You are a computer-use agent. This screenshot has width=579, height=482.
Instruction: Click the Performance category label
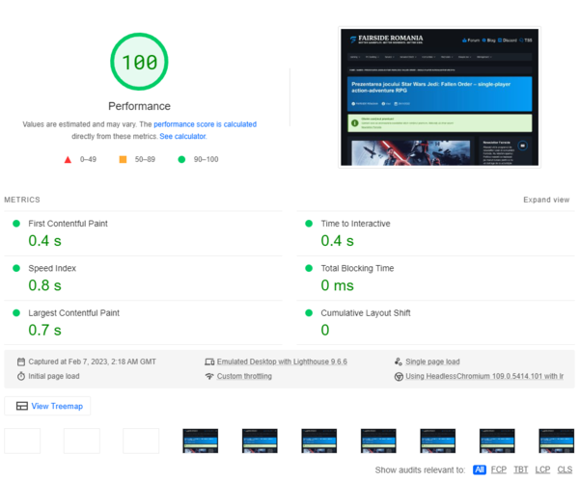(x=139, y=106)
